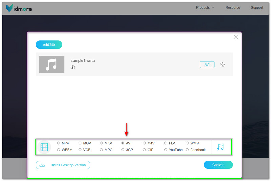Expand the Products menu
The height and width of the screenshot is (181, 271).
point(205,7)
